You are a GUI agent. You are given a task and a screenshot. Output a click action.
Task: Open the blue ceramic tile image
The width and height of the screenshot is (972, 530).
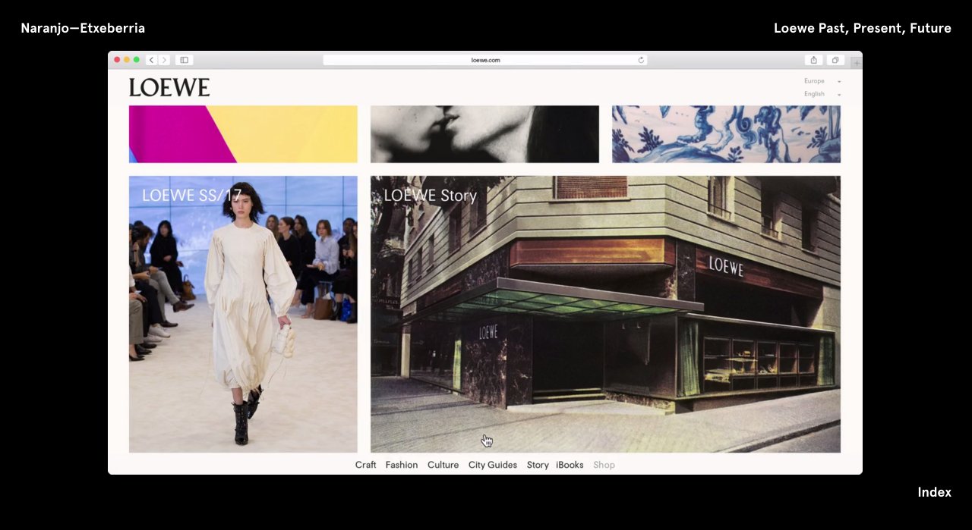[x=726, y=134]
